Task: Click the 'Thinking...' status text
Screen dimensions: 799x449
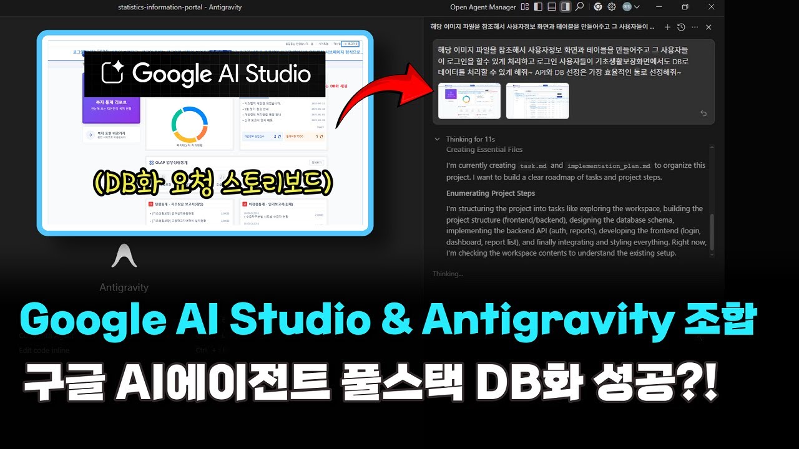Action: (448, 274)
